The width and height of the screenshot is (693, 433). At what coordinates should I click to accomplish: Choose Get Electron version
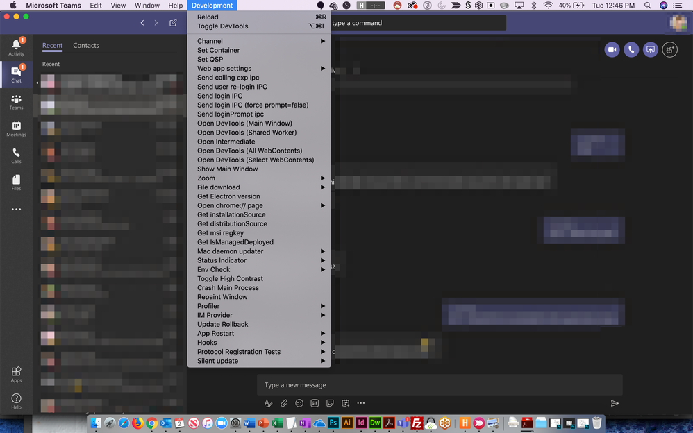pos(259,196)
